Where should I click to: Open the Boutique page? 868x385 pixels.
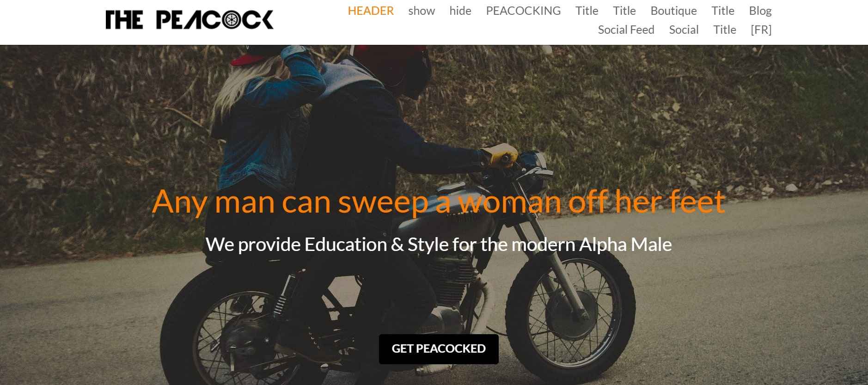[x=673, y=11]
